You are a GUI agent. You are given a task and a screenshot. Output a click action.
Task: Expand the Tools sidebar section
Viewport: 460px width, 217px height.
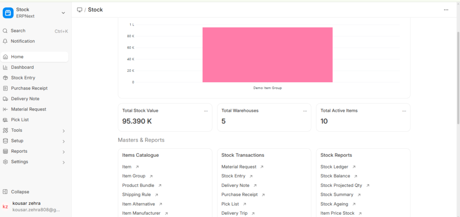pos(63,131)
